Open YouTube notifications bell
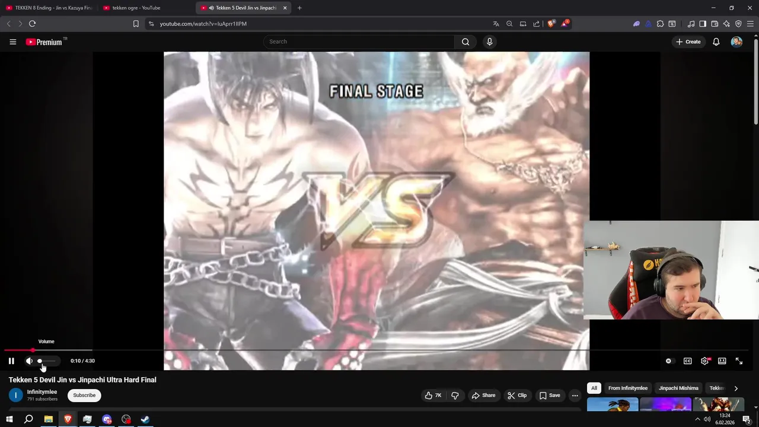The width and height of the screenshot is (759, 427). tap(716, 42)
